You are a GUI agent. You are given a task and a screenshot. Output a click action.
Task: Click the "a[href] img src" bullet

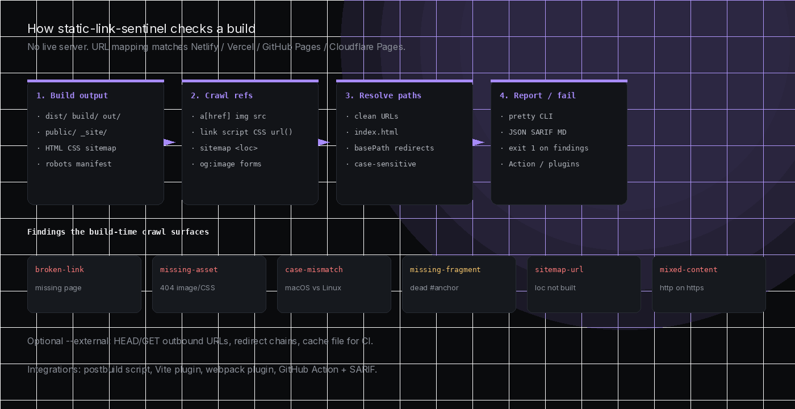[228, 116]
